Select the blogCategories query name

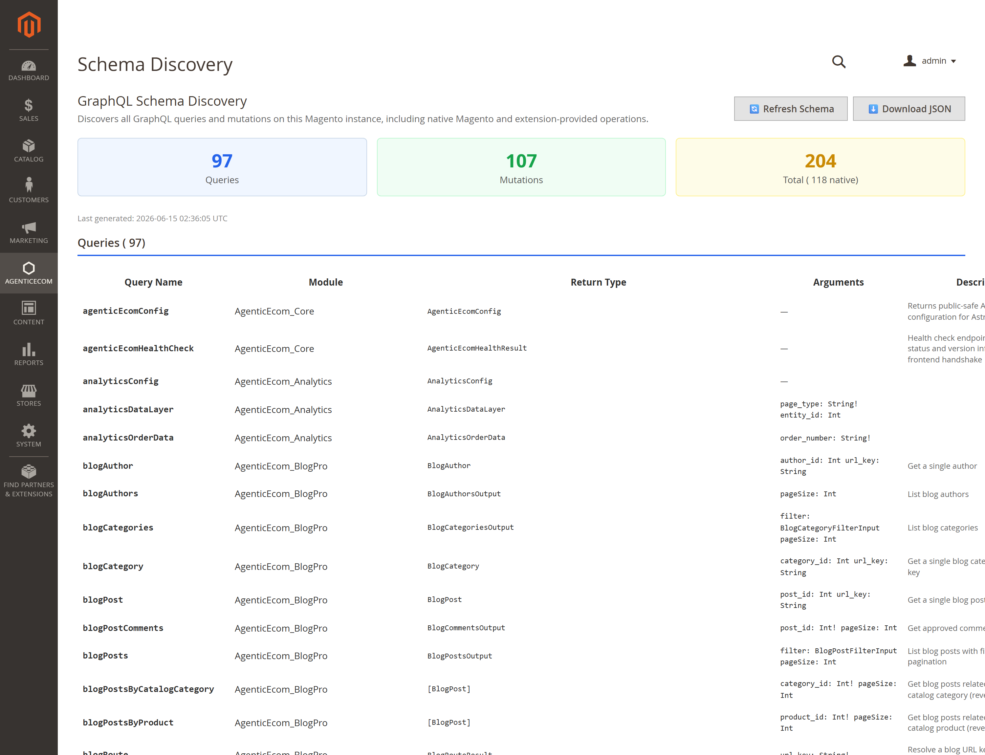[118, 528]
